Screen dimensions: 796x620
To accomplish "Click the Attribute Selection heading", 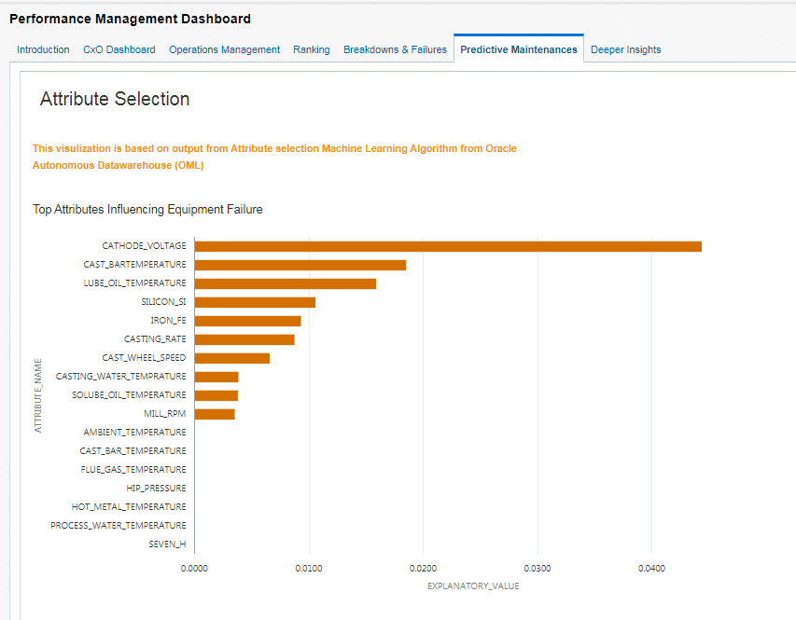I will coord(114,99).
